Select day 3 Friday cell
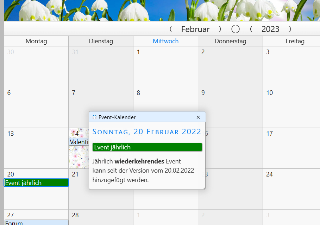320x225 pixels. tap(291, 67)
